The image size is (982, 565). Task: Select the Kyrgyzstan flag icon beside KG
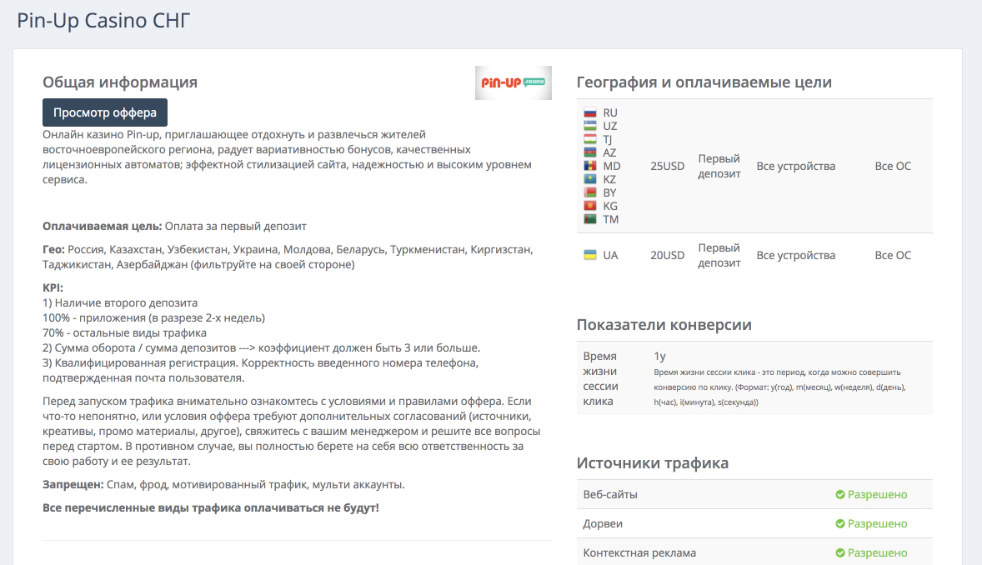point(590,206)
